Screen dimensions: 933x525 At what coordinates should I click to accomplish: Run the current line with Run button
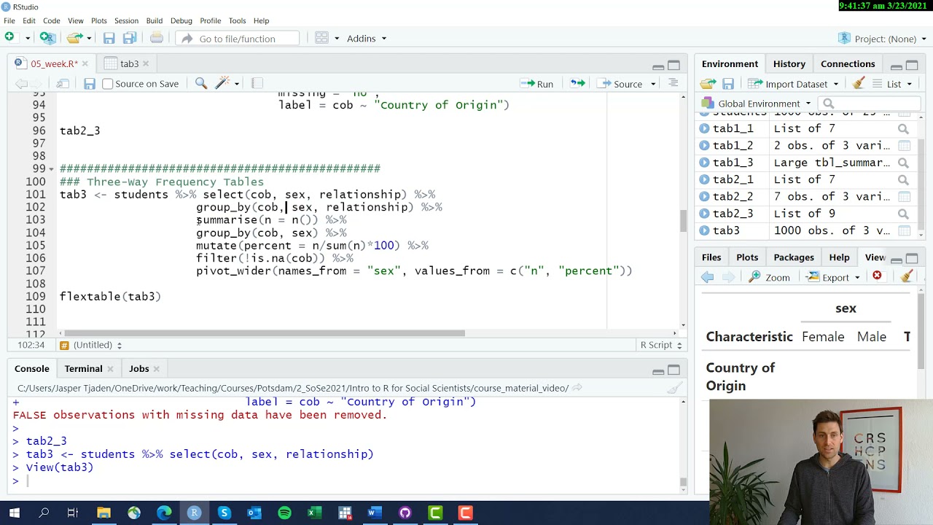point(537,84)
